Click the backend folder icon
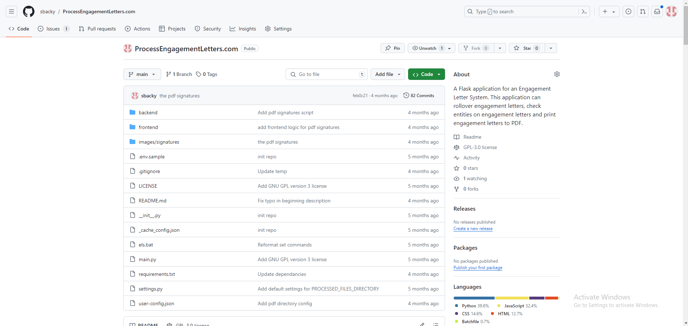Screen dimensions: 688x326 (x=132, y=112)
